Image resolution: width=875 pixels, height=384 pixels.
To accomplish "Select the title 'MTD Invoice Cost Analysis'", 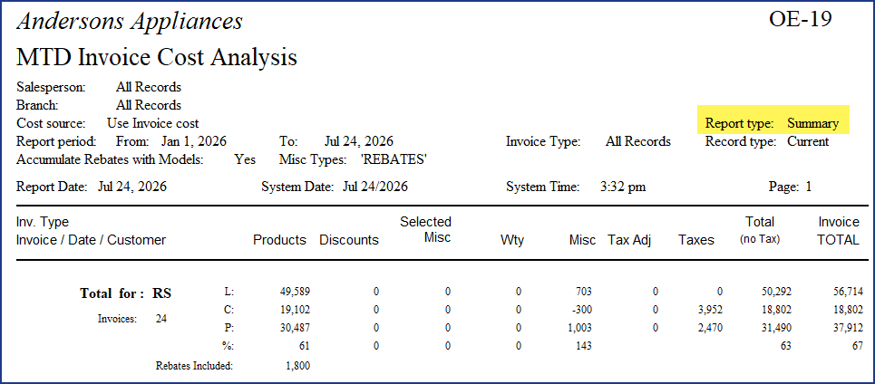I will click(x=157, y=57).
